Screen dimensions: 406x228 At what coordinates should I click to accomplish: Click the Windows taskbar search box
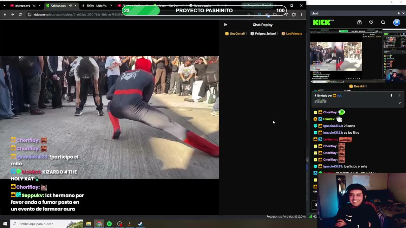click(x=47, y=224)
